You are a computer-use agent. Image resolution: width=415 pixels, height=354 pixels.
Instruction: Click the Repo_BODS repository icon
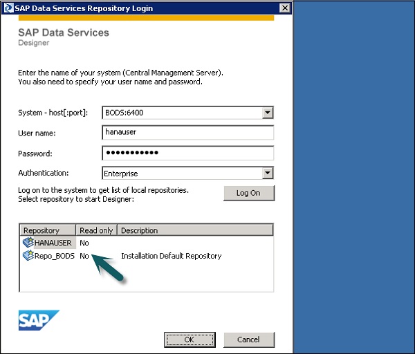click(28, 256)
